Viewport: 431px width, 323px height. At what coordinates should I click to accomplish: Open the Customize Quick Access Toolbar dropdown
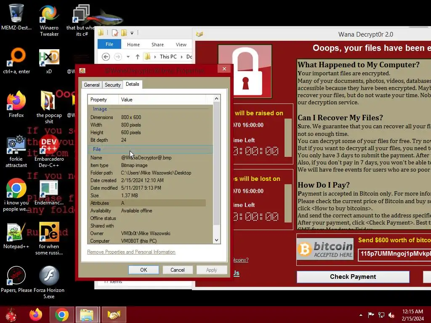point(132,33)
